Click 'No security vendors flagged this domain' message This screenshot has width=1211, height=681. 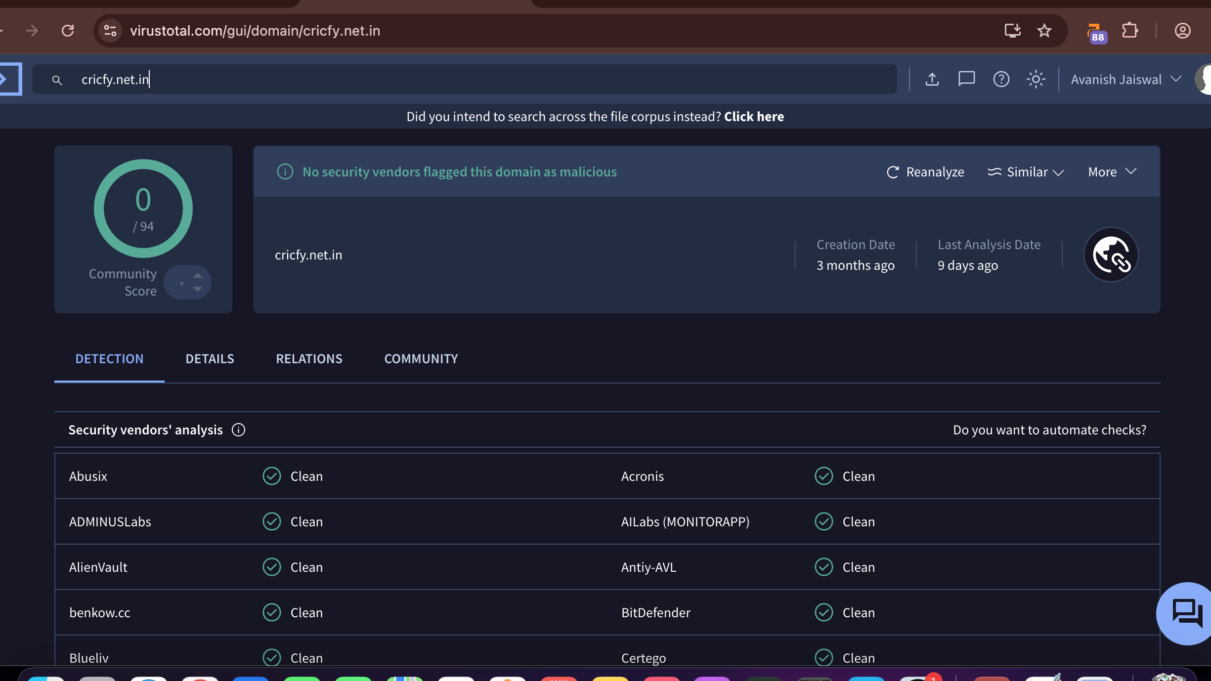(459, 172)
